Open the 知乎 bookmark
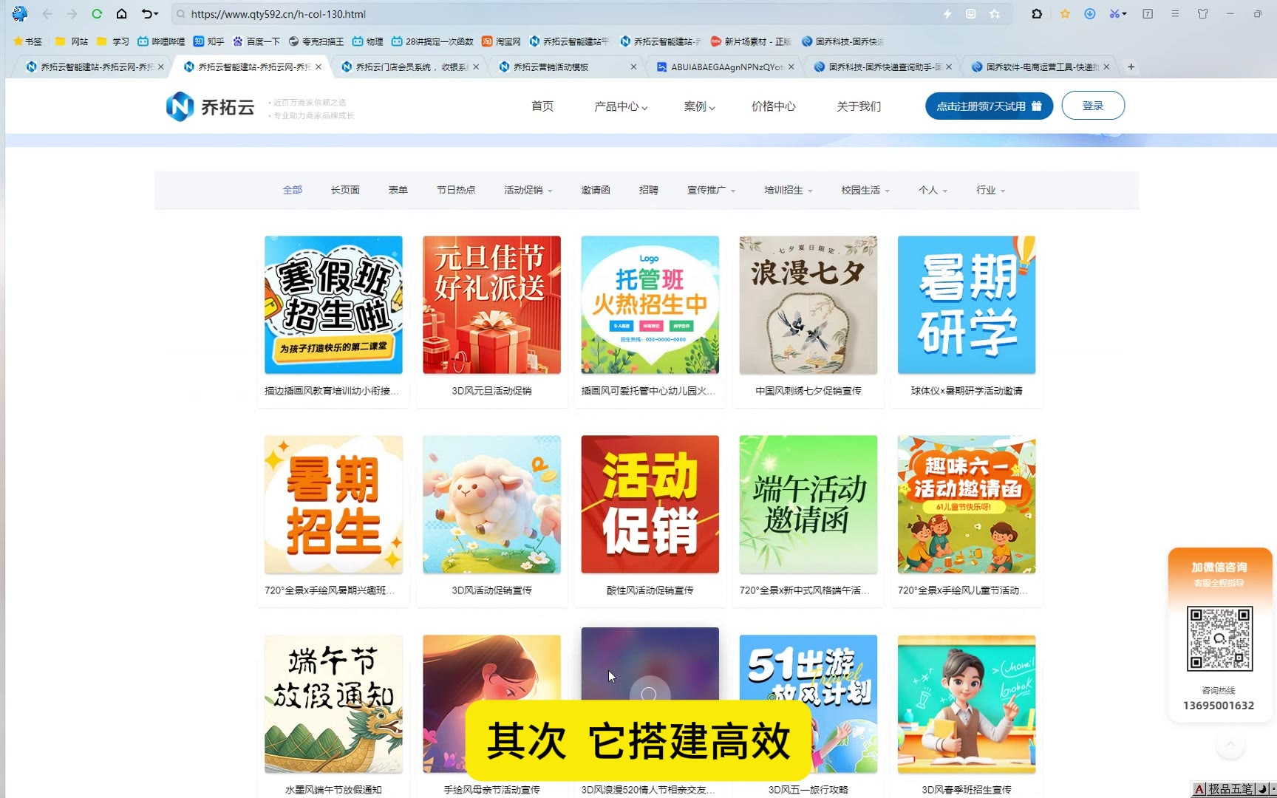This screenshot has width=1277, height=798. coord(208,41)
